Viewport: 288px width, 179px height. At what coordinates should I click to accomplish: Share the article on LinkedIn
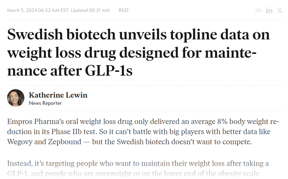(269, 10)
